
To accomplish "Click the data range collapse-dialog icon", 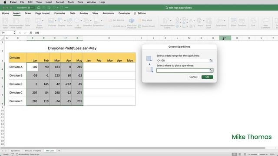I will pyautogui.click(x=211, y=61).
